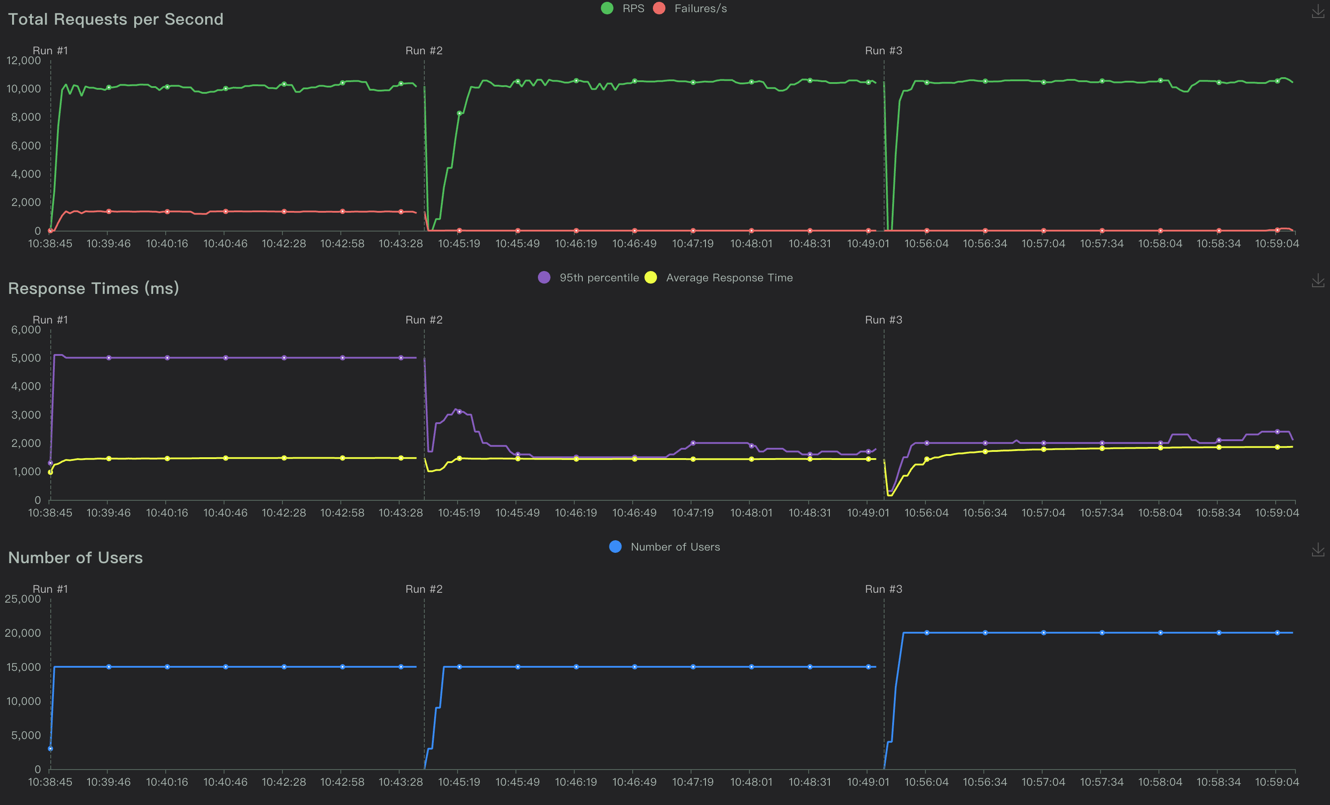The height and width of the screenshot is (805, 1330).
Task: Click Run #2 marker in requests chart
Action: pos(424,51)
